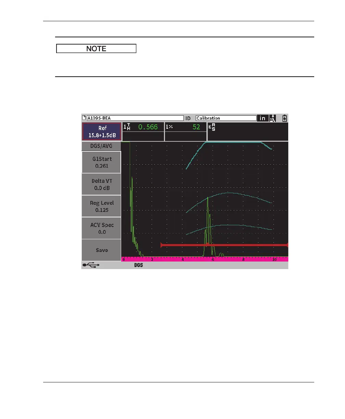Open the DGS/AVG menu header
The image size is (345, 419).
coord(101,146)
